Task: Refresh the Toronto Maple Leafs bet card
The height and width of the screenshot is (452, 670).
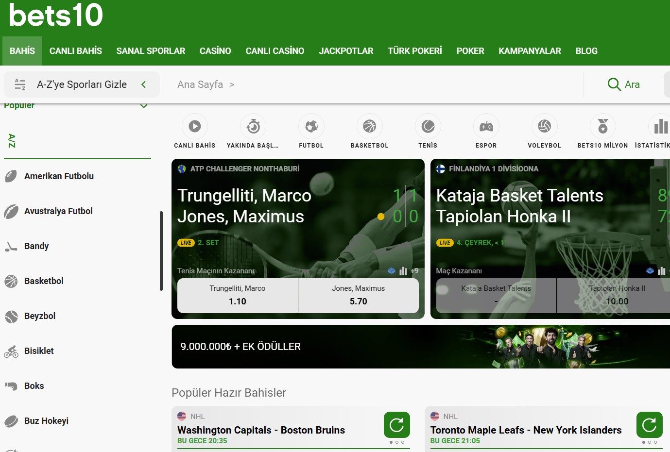Action: [x=650, y=425]
